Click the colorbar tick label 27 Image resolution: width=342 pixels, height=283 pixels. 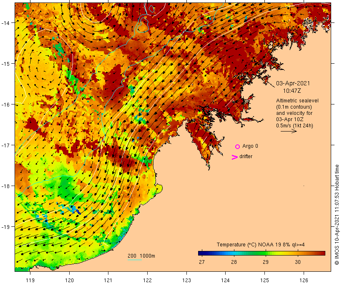202,262
